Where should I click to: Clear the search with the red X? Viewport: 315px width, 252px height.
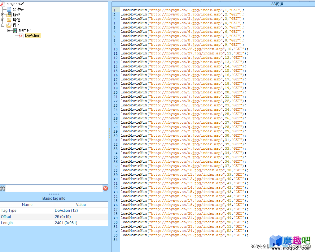coord(106,188)
